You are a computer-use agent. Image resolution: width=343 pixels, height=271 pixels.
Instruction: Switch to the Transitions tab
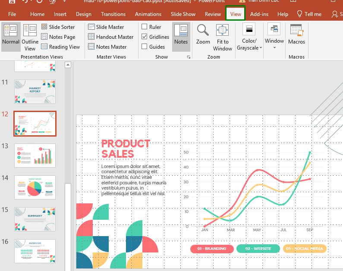pos(113,14)
